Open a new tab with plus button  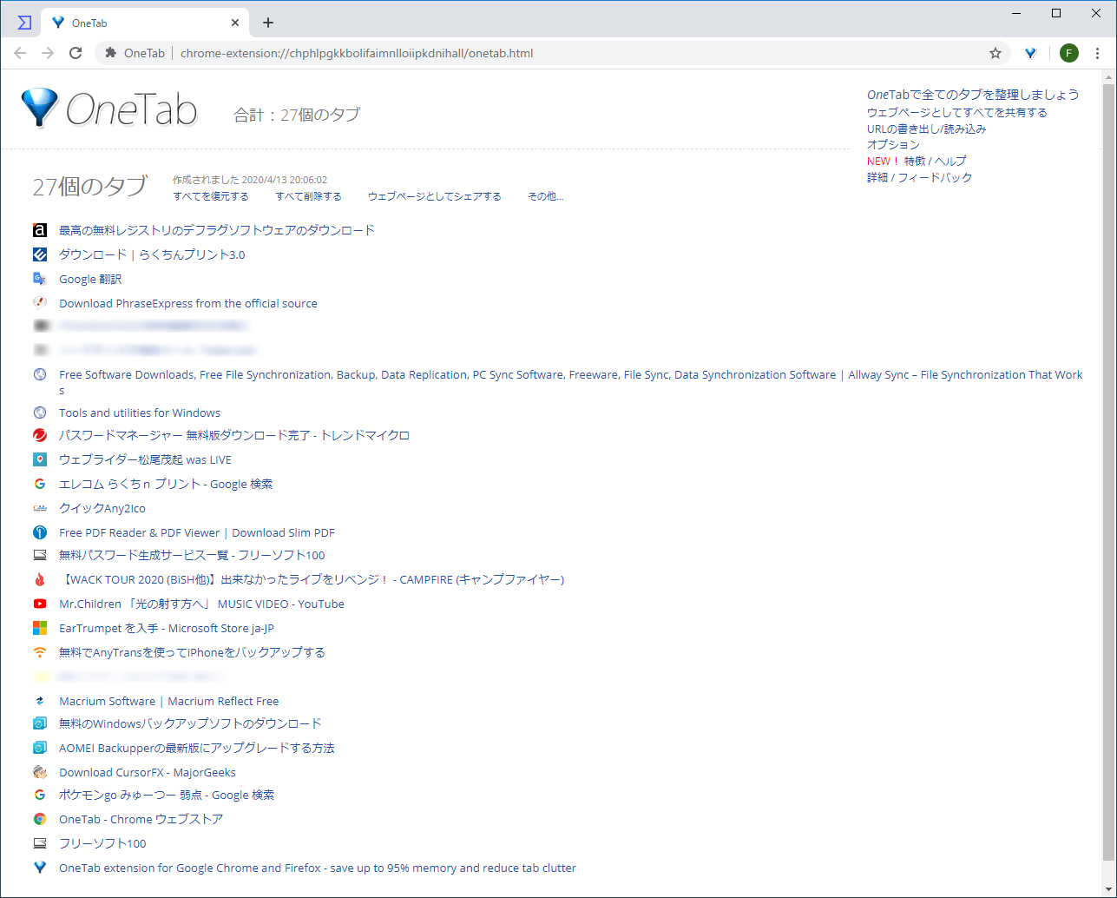pos(268,23)
